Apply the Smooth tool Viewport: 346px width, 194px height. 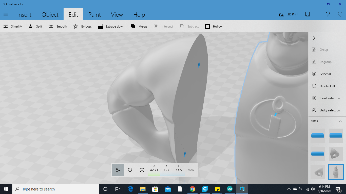(x=58, y=26)
